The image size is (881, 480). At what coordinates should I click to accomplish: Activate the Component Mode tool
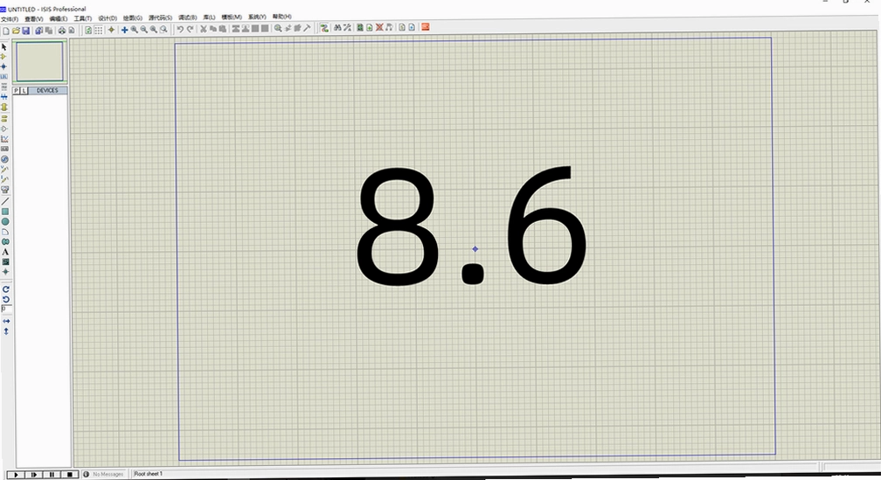pyautogui.click(x=3, y=57)
